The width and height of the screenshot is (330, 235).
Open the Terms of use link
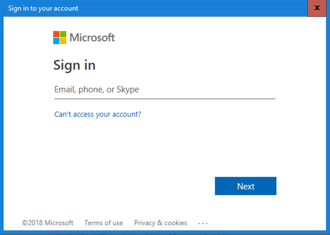pyautogui.click(x=104, y=223)
